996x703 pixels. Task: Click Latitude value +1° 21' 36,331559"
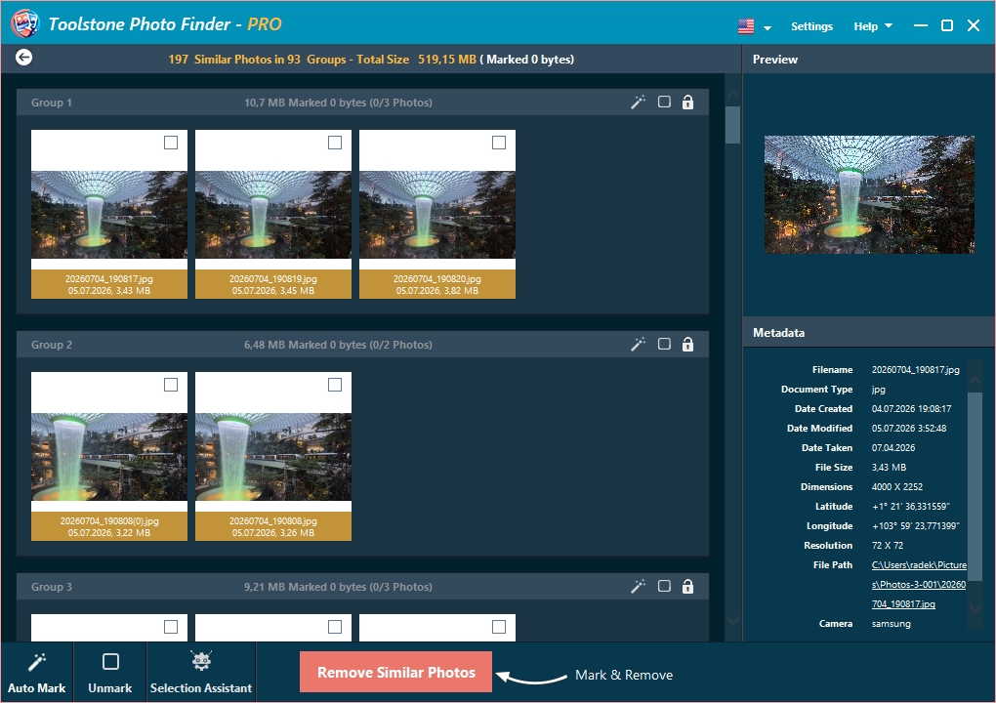pyautogui.click(x=910, y=506)
